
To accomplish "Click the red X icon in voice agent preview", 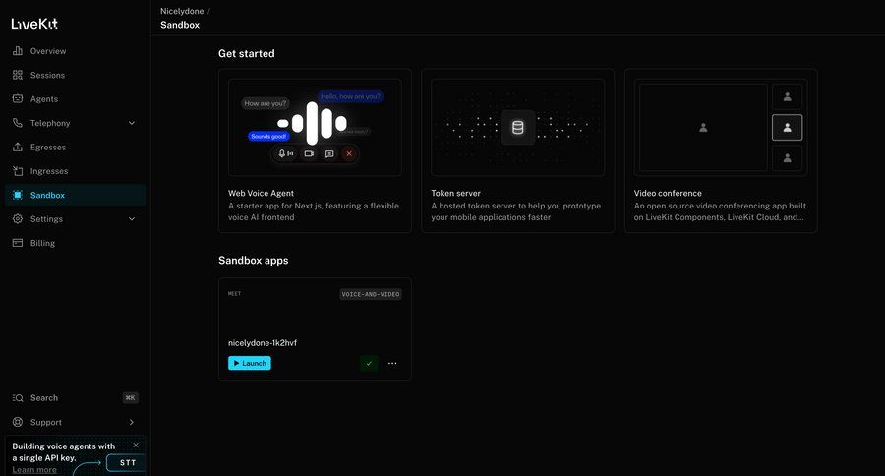I will point(349,153).
